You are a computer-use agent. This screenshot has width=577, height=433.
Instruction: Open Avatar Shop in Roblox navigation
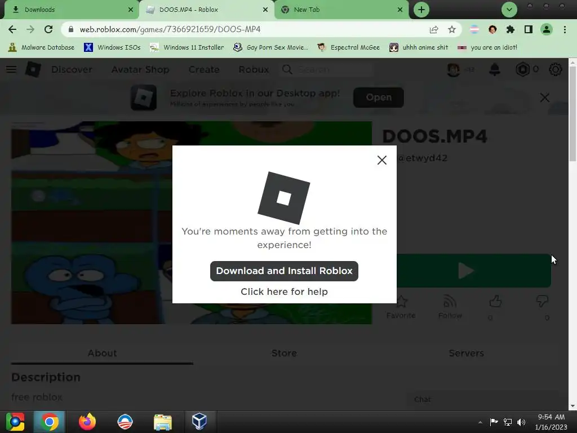point(140,69)
